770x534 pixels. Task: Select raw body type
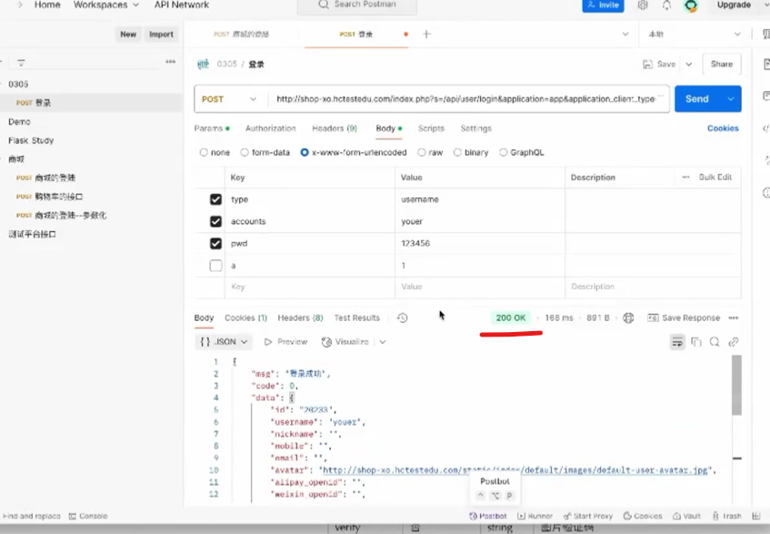pyautogui.click(x=421, y=152)
